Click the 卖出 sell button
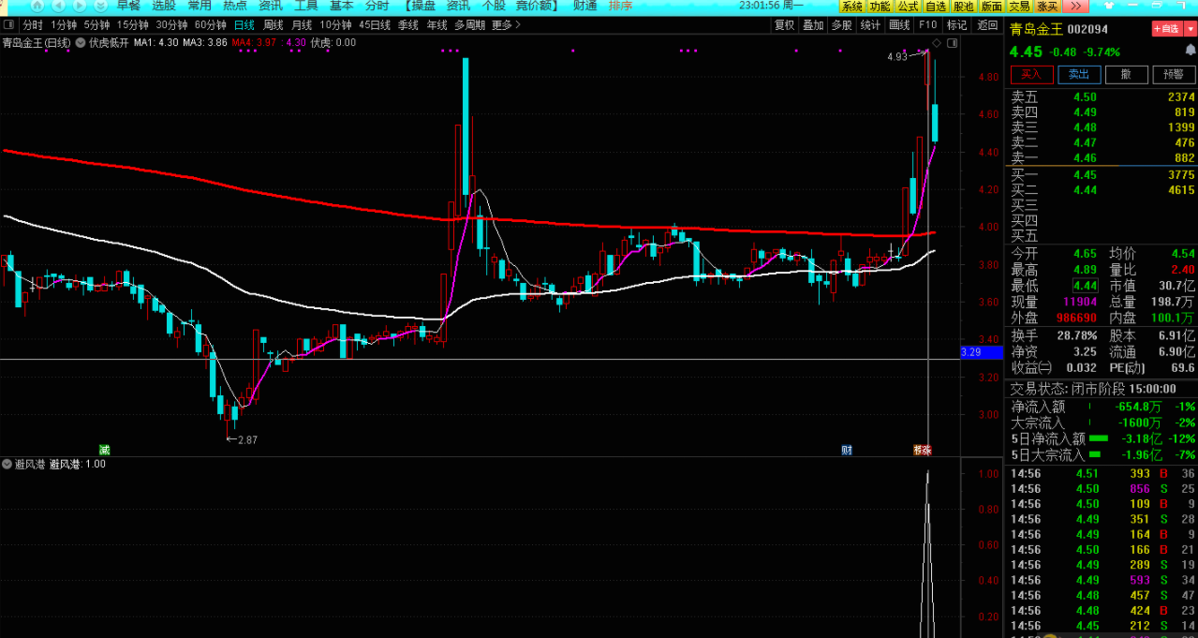Viewport: 1198px width, 638px height. point(1078,74)
